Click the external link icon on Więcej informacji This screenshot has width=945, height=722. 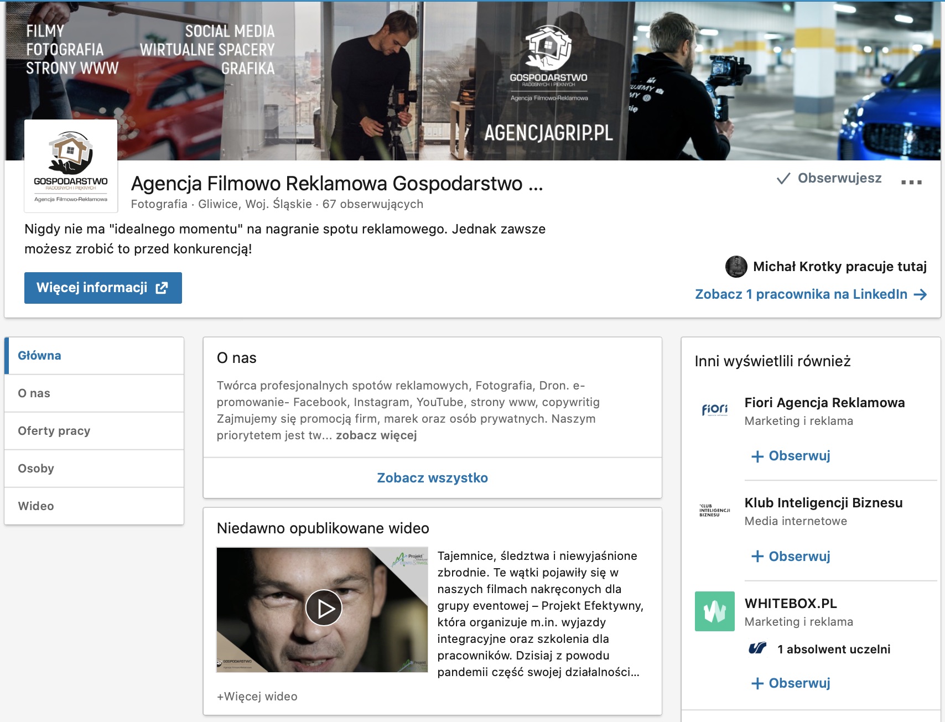(x=162, y=288)
